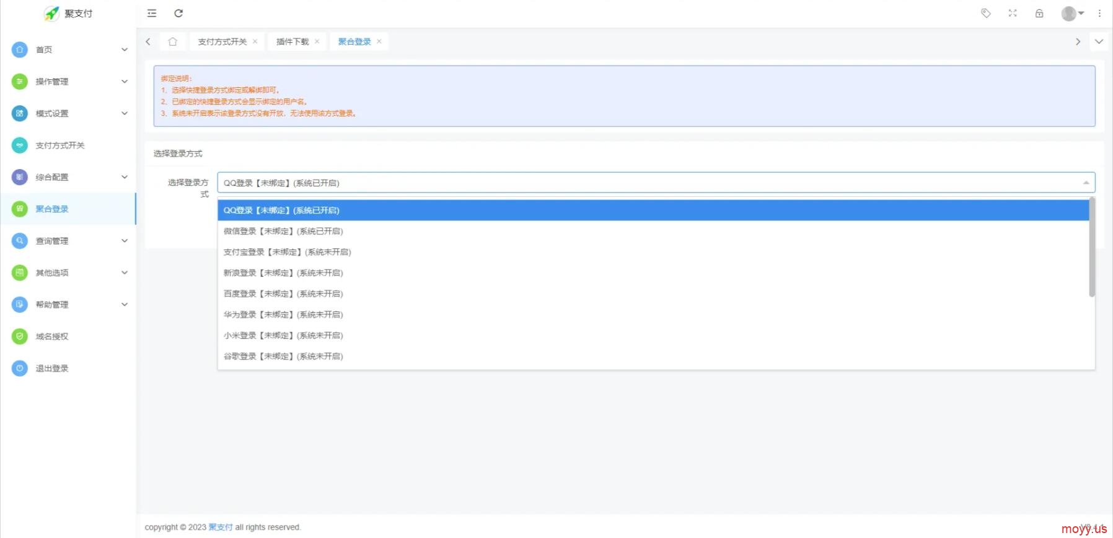Click 退出登录 to log out

point(52,368)
